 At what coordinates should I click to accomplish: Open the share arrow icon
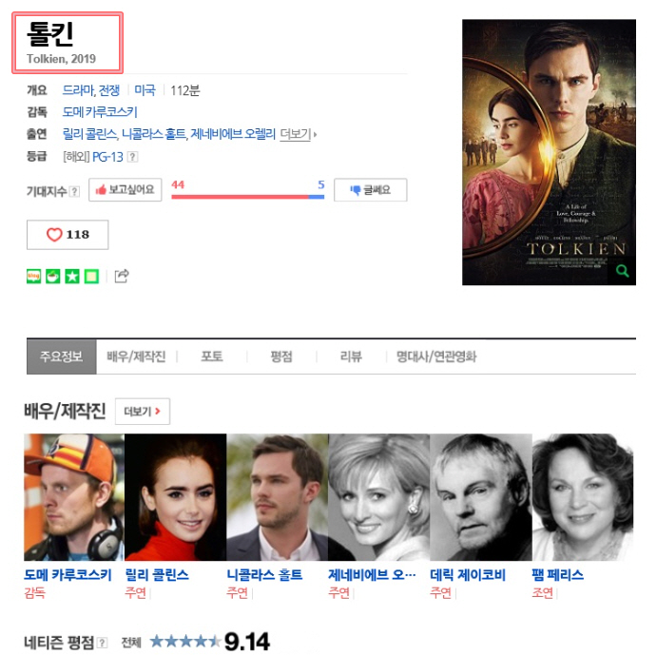click(122, 276)
